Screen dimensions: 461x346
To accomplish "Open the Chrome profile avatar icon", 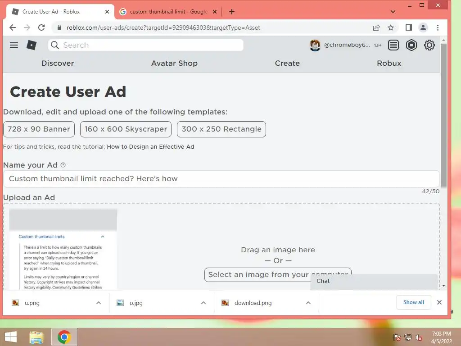I will coord(423,27).
